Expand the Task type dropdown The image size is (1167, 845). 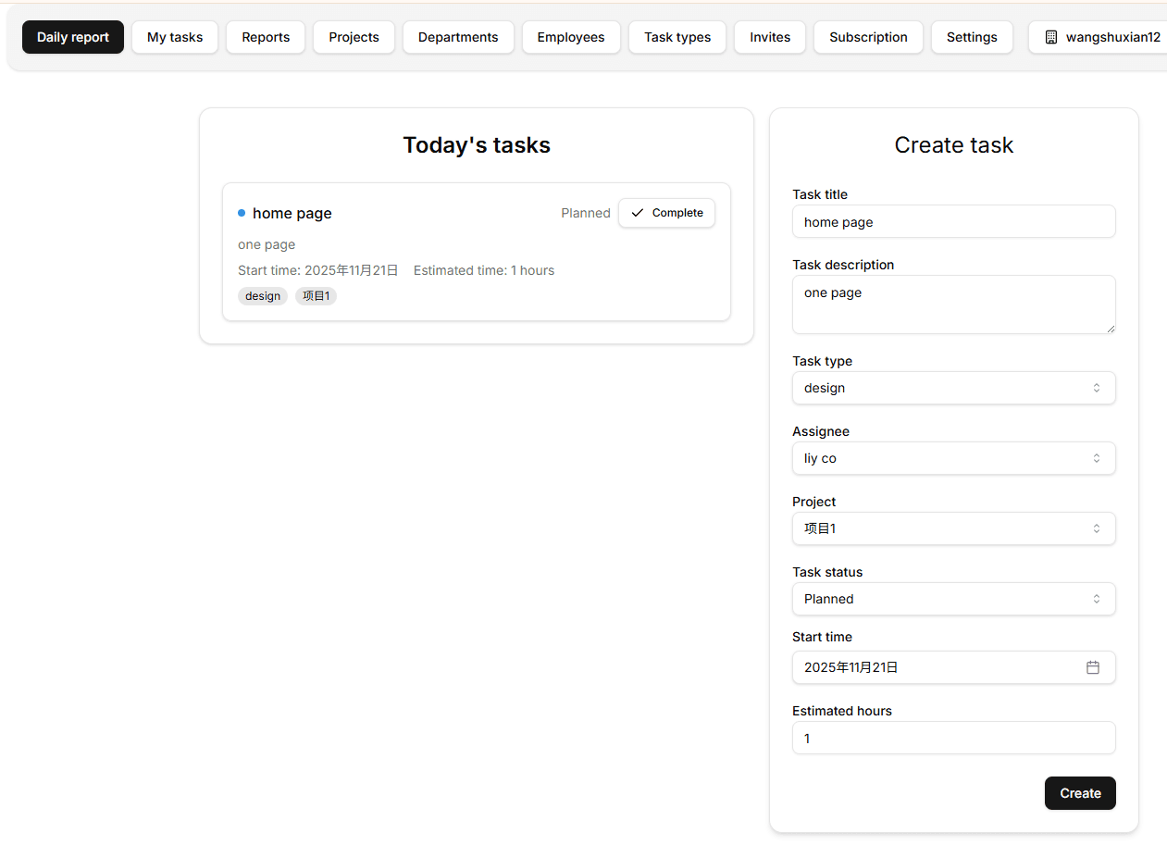(x=953, y=388)
